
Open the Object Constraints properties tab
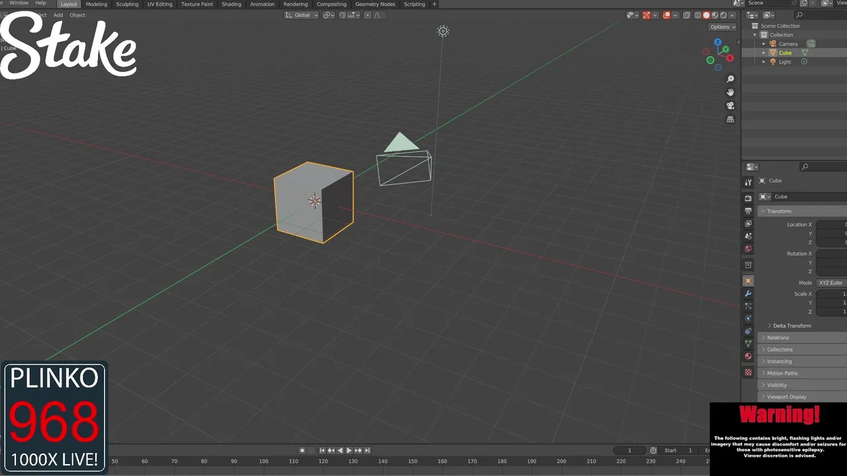click(748, 331)
